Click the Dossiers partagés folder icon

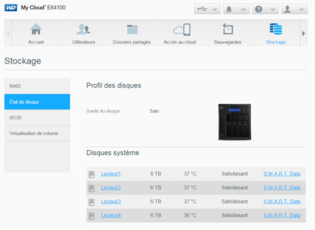132,30
